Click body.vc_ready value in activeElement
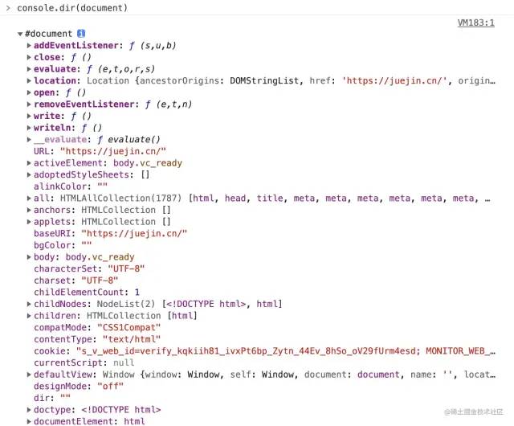 (x=148, y=163)
